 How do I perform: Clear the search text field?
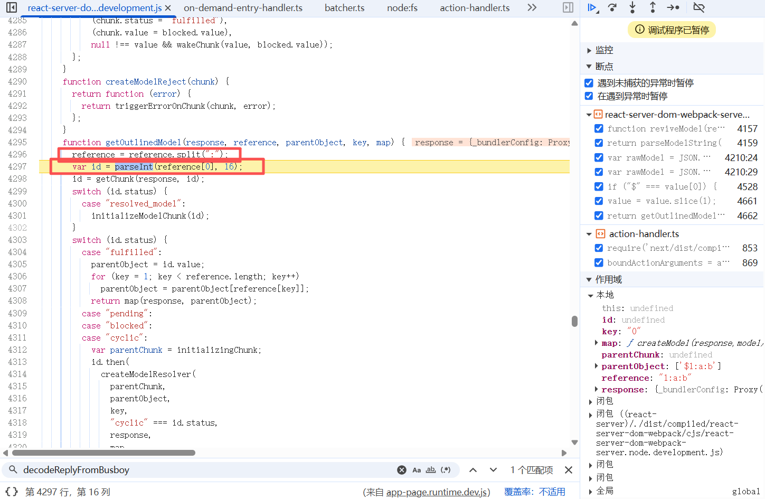point(401,470)
